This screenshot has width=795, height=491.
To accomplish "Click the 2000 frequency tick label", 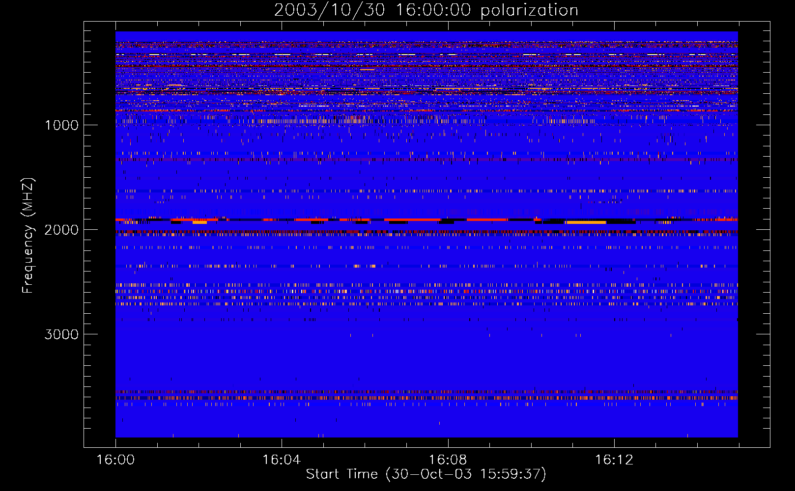I will point(61,230).
